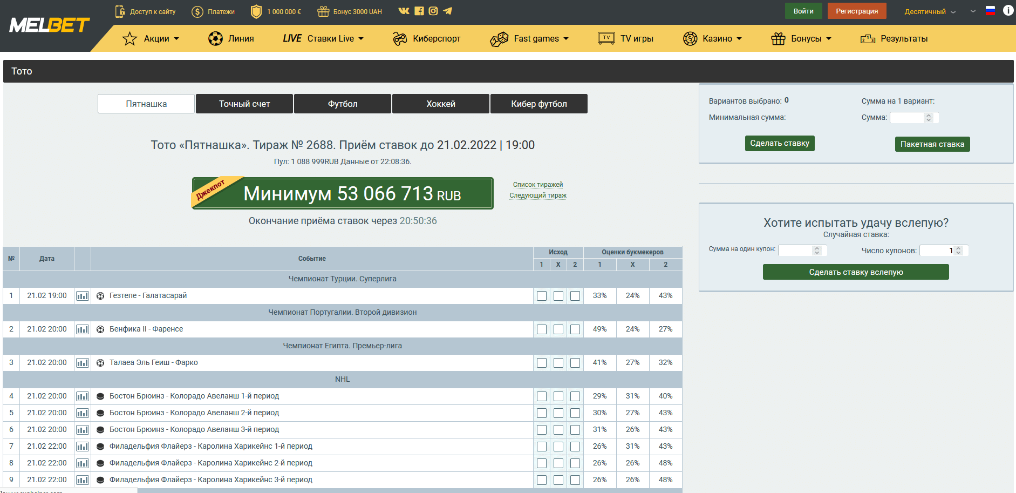Click football icon beside Гезтепе - Галатасарай
The width and height of the screenshot is (1016, 493).
pos(100,296)
